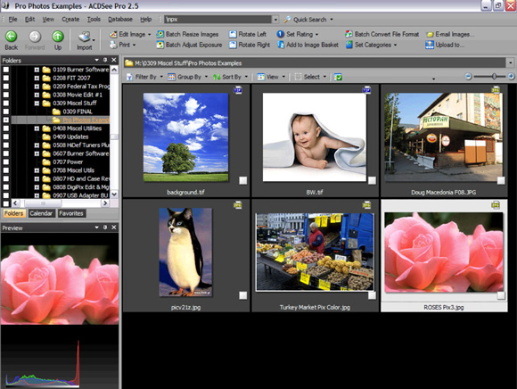Viewport: 517px width, 389px height.
Task: Open the search box dropdown arrow
Action: point(275,20)
